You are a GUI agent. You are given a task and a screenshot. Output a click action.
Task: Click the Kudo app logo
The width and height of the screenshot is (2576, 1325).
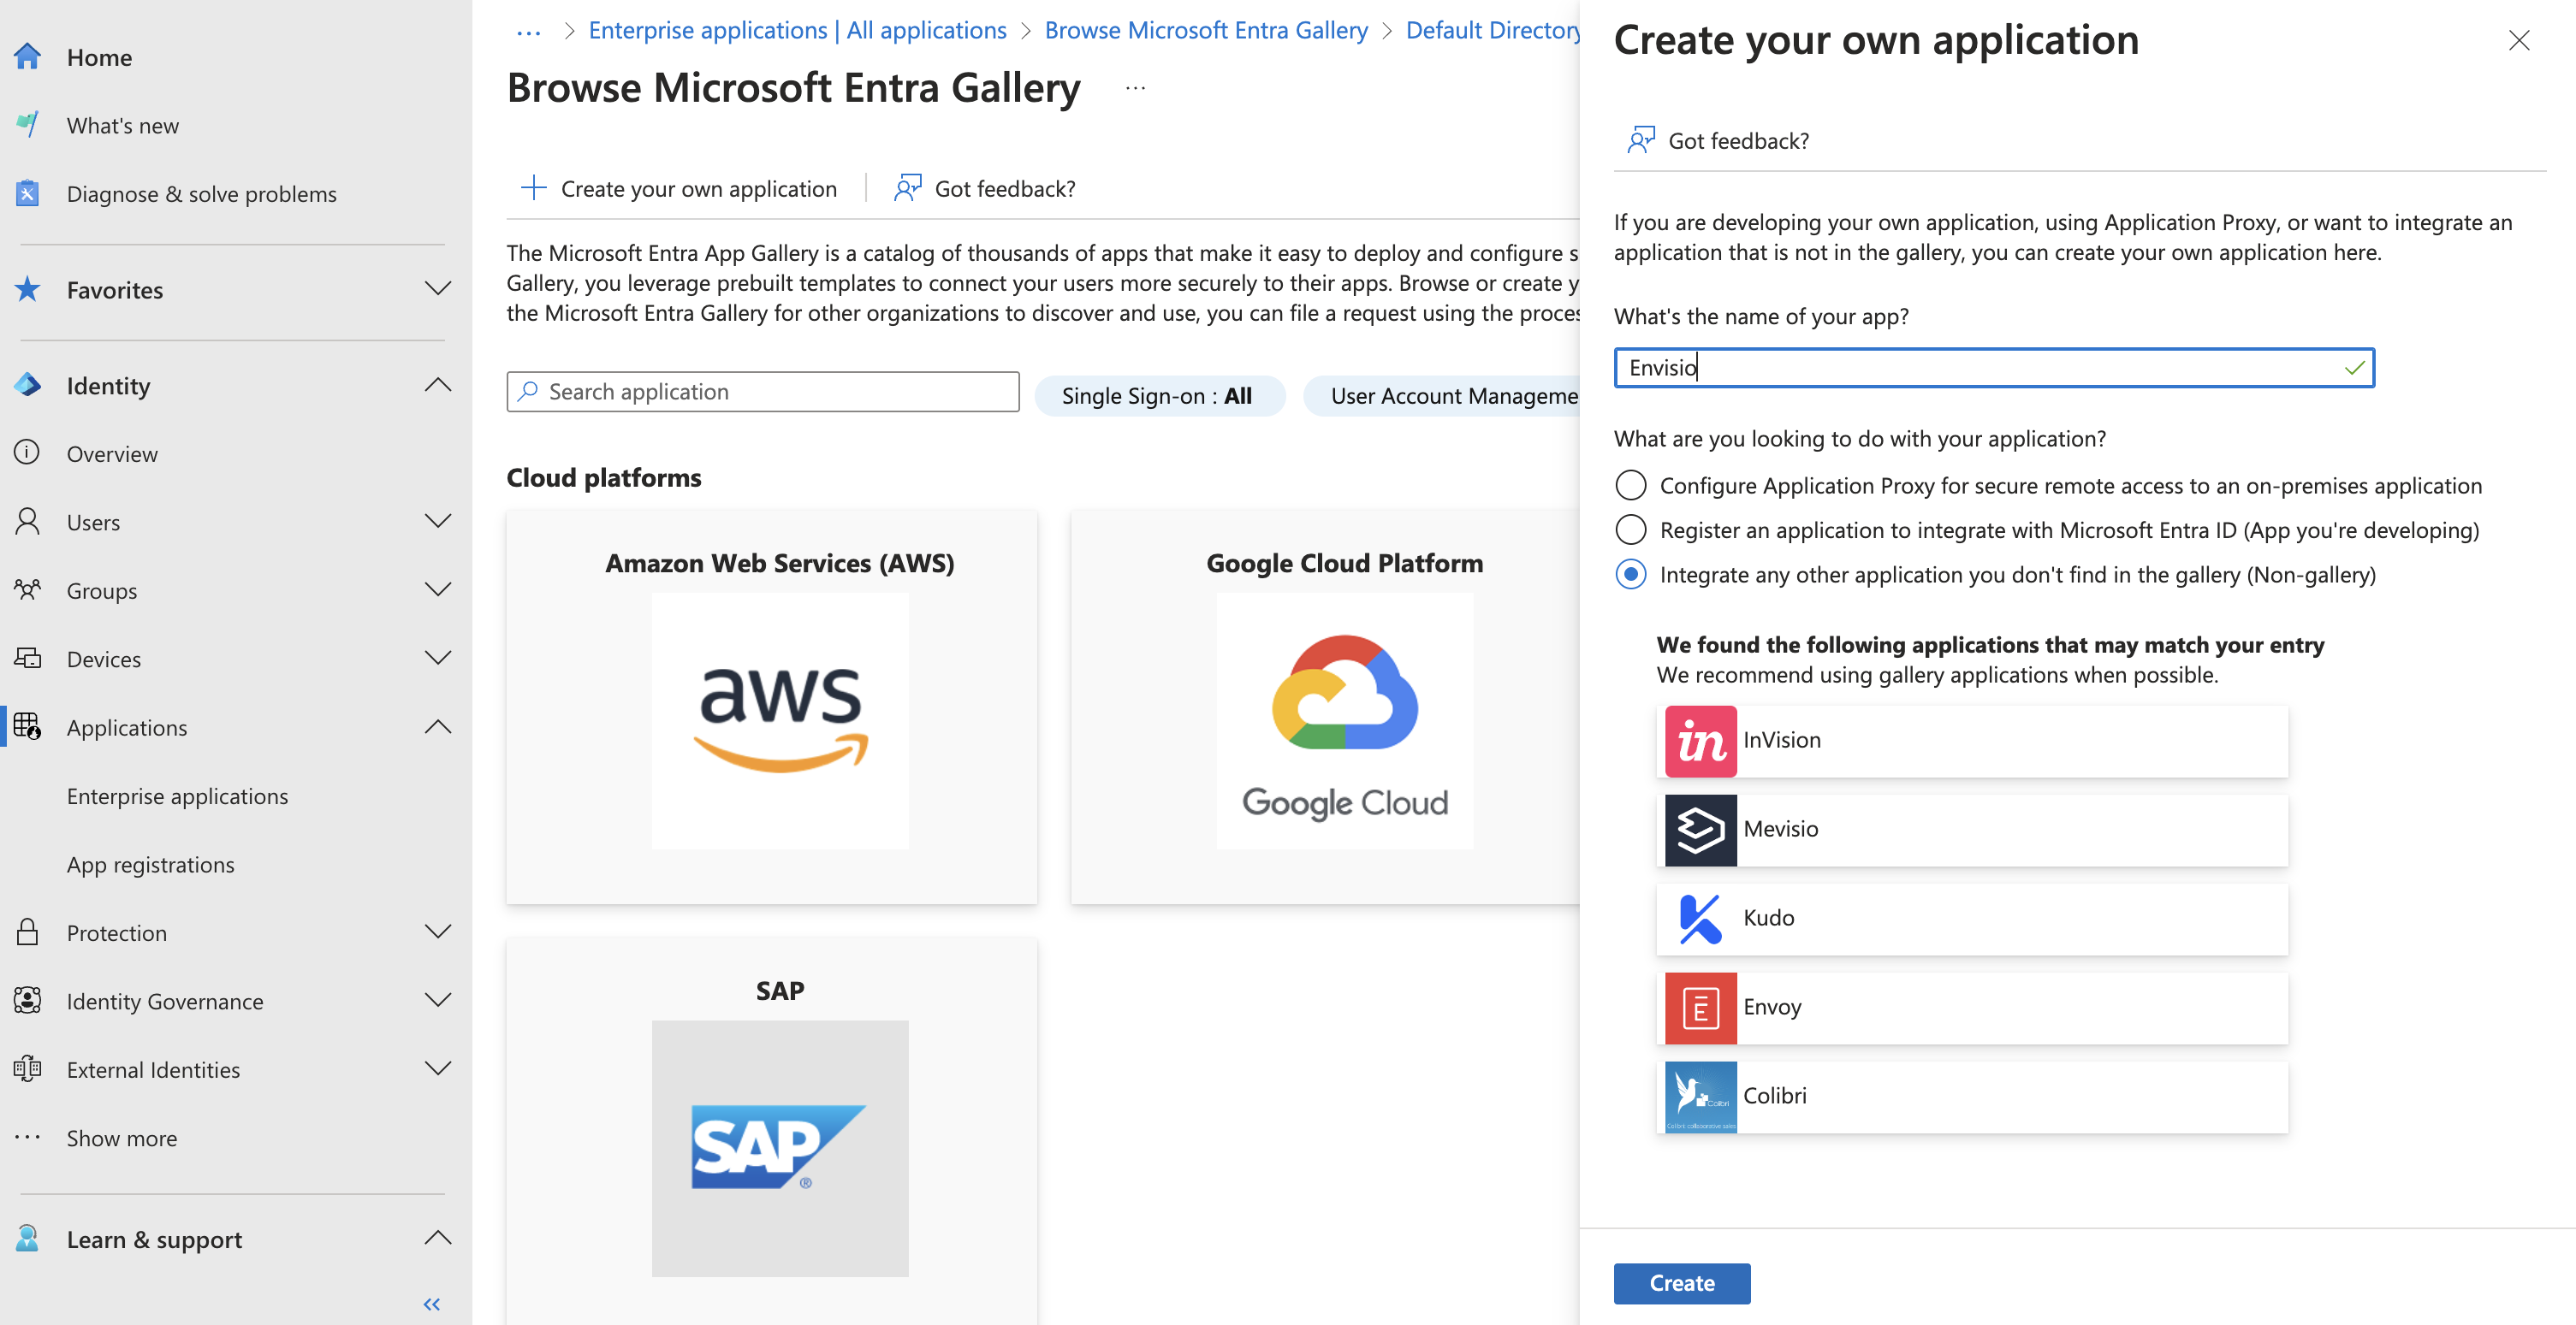[1700, 919]
